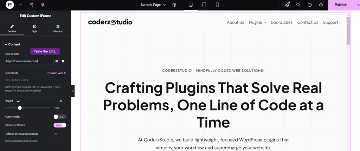The image size is (360, 151).
Task: Collapse the editor panel with arrow handle
Action: point(73,91)
